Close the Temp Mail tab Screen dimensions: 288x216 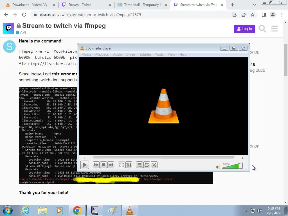coord(166,5)
